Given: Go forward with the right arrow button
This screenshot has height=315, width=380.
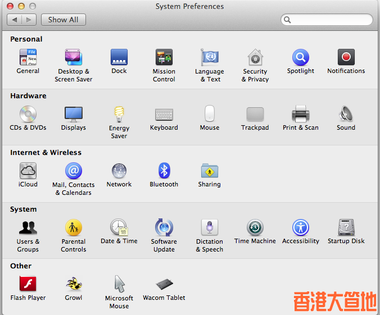Looking at the screenshot, I should 29,20.
